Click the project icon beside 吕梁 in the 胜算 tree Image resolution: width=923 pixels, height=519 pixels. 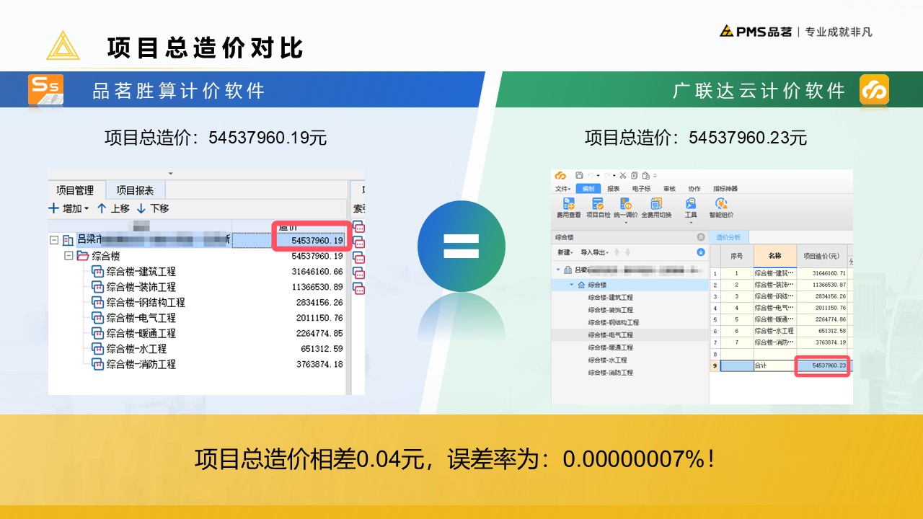coord(69,240)
